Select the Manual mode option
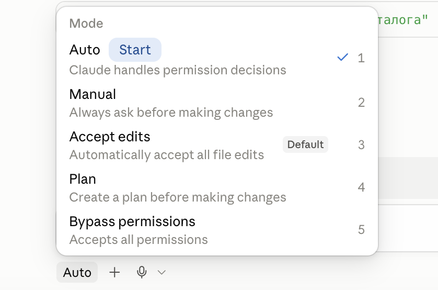 click(217, 103)
